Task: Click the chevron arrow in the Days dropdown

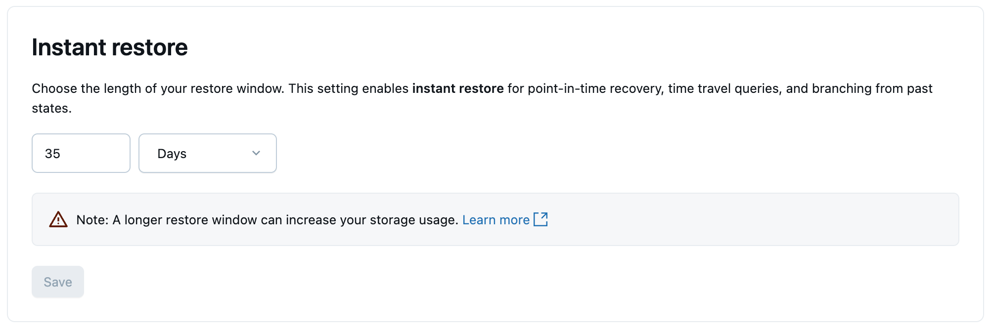Action: coord(256,153)
